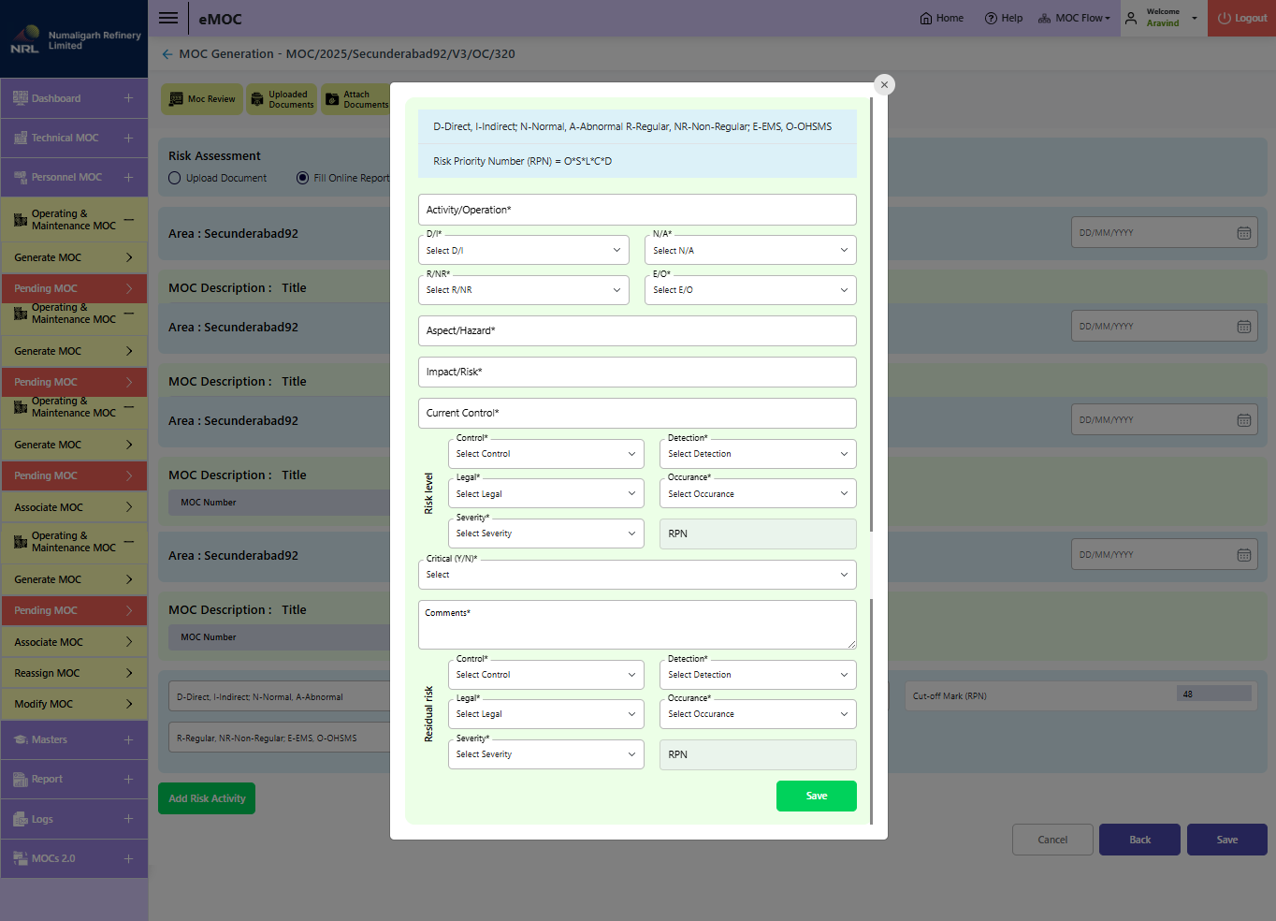
Task: Expand the Technical MOC plus icon
Action: coord(128,138)
